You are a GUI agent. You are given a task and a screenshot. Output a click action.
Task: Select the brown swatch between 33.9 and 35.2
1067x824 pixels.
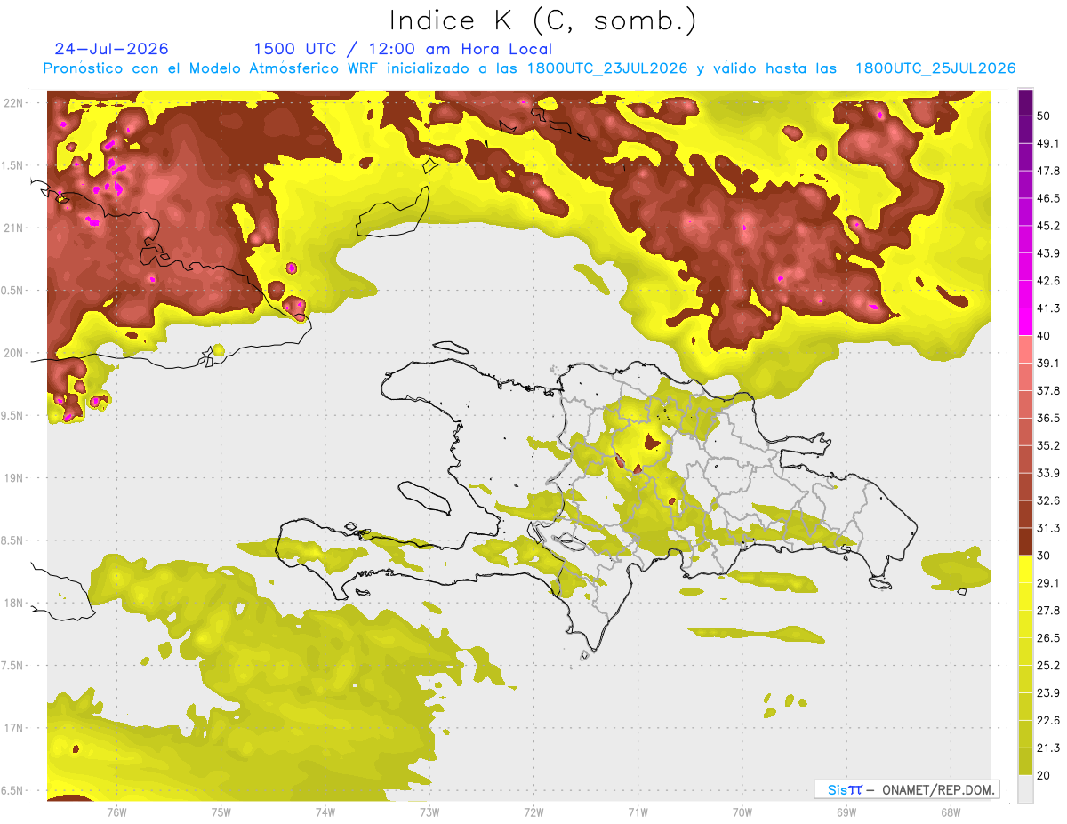(1026, 459)
